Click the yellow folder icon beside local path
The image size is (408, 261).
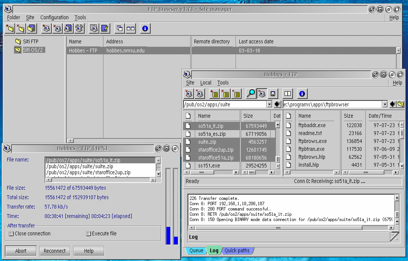pyautogui.click(x=401, y=104)
